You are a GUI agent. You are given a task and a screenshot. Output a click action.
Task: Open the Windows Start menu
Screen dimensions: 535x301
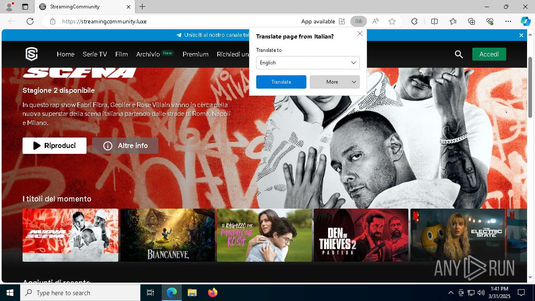point(10,293)
